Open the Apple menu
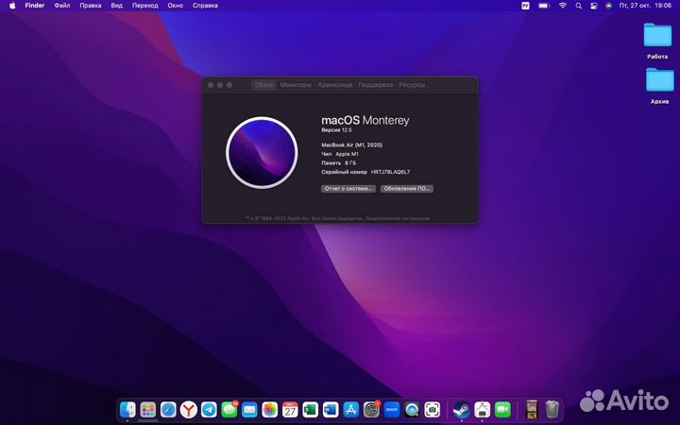Image resolution: width=680 pixels, height=425 pixels. (12, 6)
